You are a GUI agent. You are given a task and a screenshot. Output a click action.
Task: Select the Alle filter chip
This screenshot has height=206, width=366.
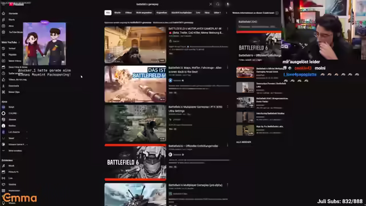tap(108, 13)
